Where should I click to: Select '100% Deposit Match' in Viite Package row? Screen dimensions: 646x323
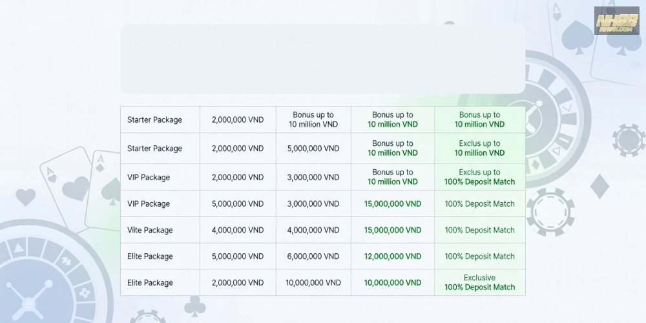click(479, 230)
